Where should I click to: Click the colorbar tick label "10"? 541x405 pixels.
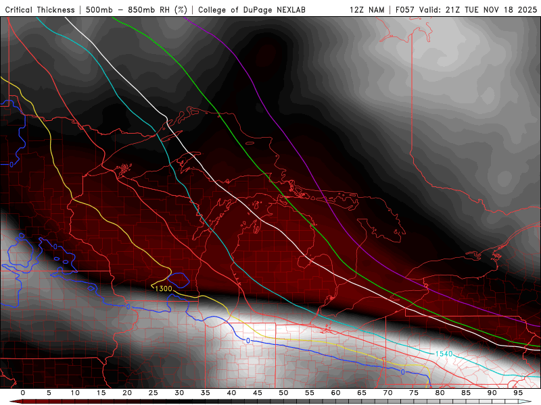point(75,393)
